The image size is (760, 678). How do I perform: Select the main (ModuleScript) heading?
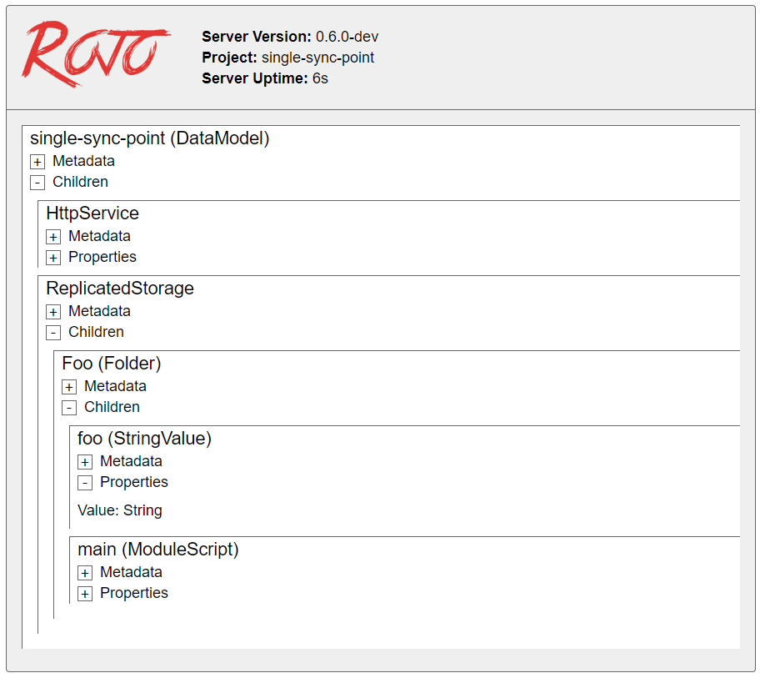point(158,550)
